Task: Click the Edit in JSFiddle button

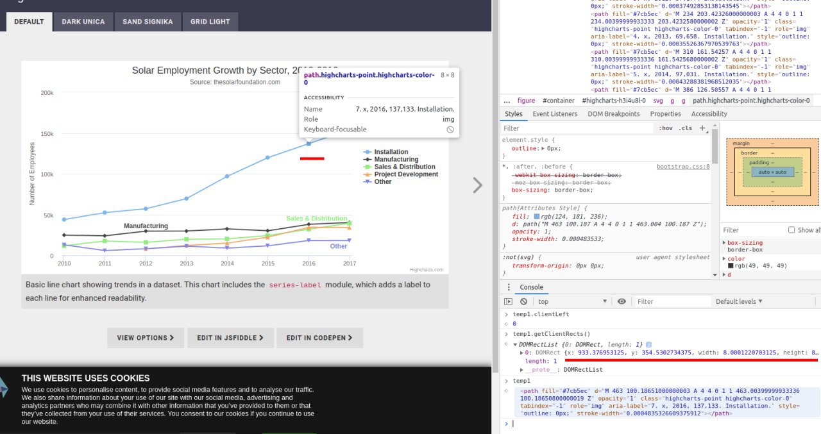Action: [x=230, y=338]
